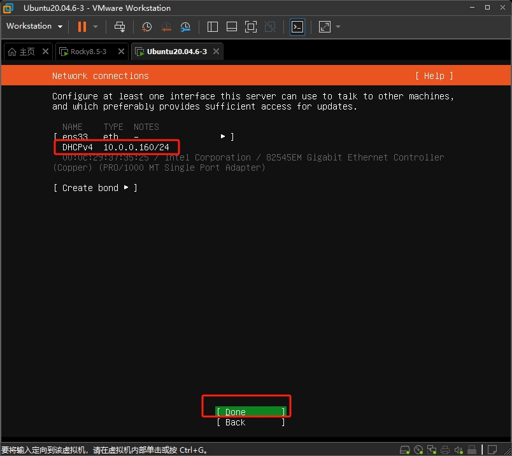Toggle the thumbnail bar icon

point(232,27)
